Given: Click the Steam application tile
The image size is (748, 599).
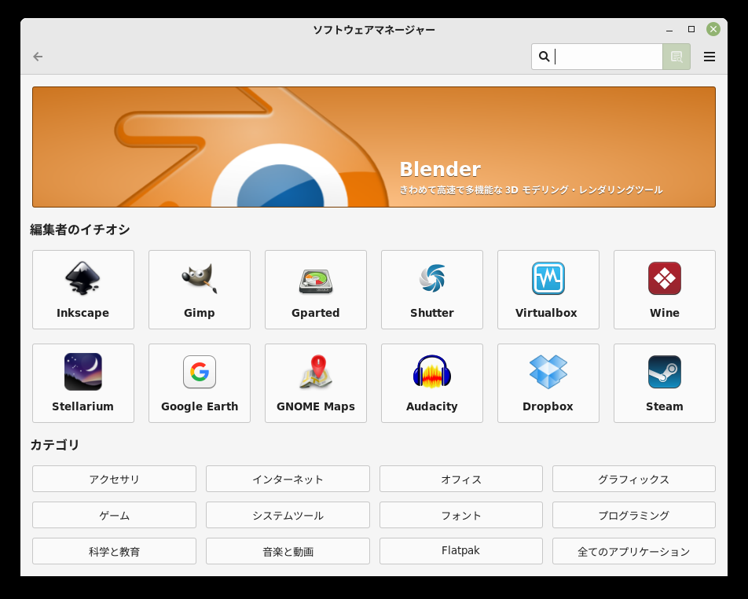Looking at the screenshot, I should 665,384.
